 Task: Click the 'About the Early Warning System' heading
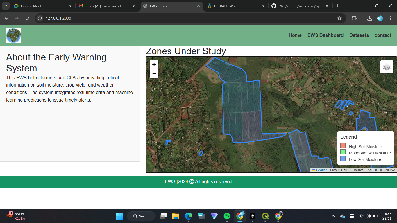56,63
